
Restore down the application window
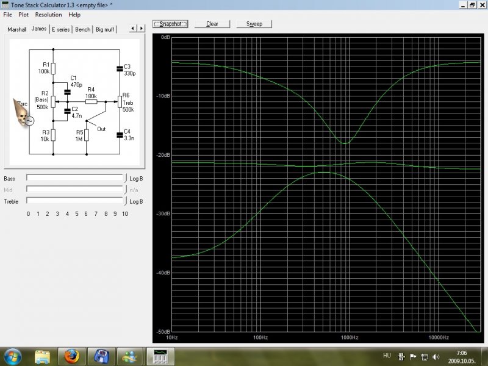coord(472,5)
